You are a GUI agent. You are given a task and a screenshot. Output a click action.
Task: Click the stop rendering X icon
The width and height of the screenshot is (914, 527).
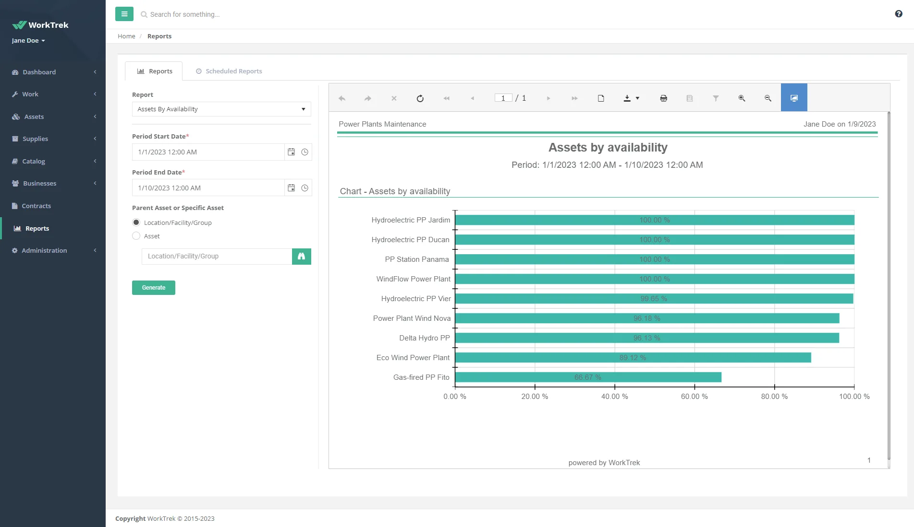point(394,98)
